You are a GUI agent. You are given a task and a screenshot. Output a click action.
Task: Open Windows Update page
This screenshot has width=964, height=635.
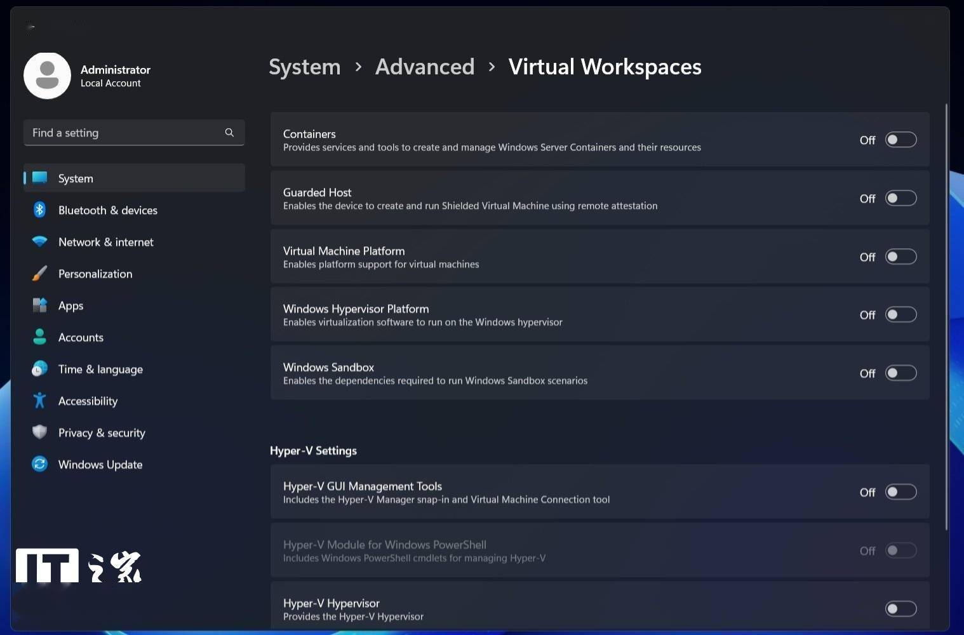click(134, 464)
